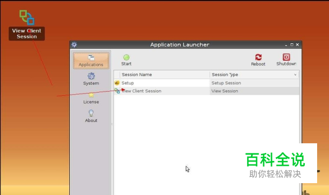329x195 pixels.
Task: Click the Application Launcher title text
Action: coord(180,45)
